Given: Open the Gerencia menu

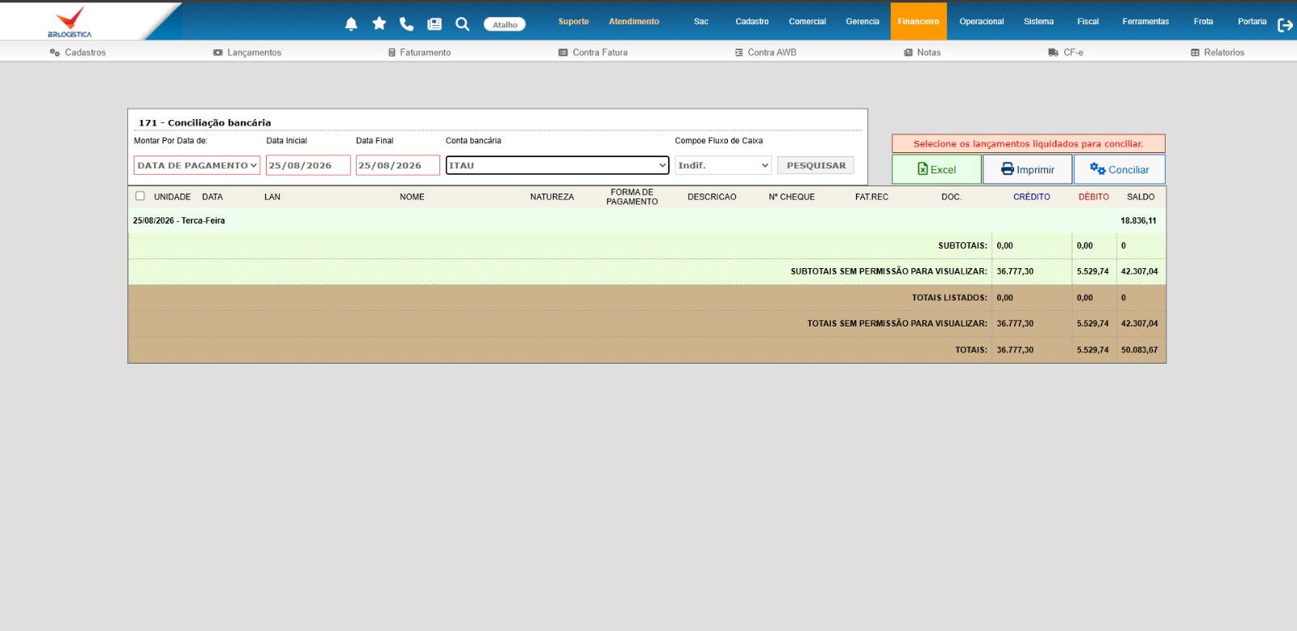Looking at the screenshot, I should (863, 22).
